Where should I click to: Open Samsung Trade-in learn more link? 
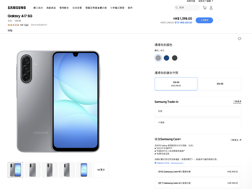point(237,102)
